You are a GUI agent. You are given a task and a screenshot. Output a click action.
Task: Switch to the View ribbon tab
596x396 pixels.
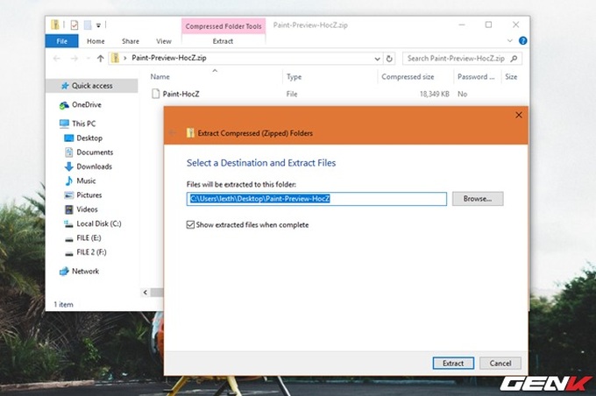pos(164,41)
